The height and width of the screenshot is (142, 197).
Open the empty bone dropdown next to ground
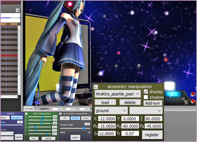tap(146, 111)
